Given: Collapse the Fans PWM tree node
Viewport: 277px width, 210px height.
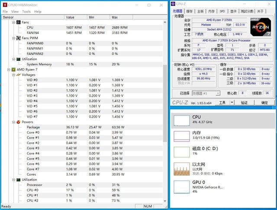Looking at the screenshot, I should [13, 38].
